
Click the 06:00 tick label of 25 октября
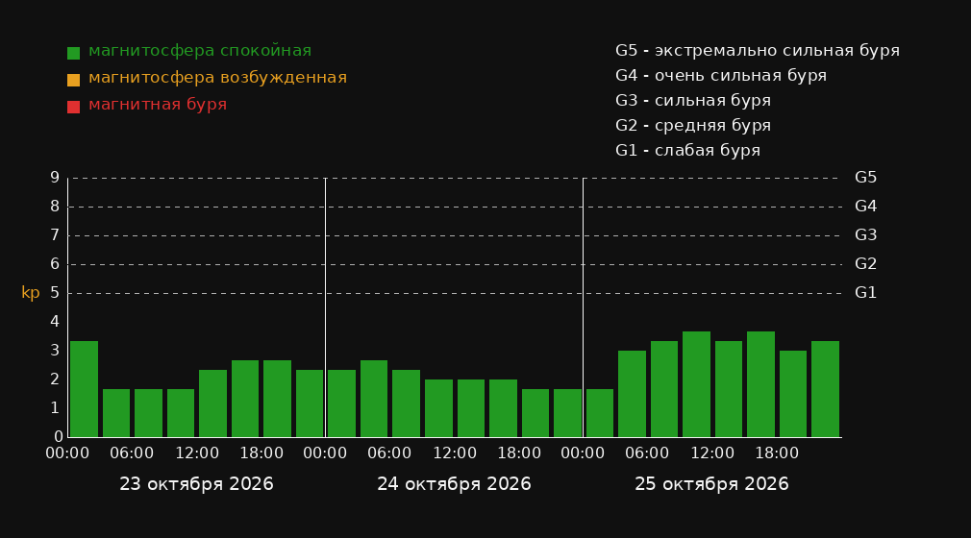[647, 453]
